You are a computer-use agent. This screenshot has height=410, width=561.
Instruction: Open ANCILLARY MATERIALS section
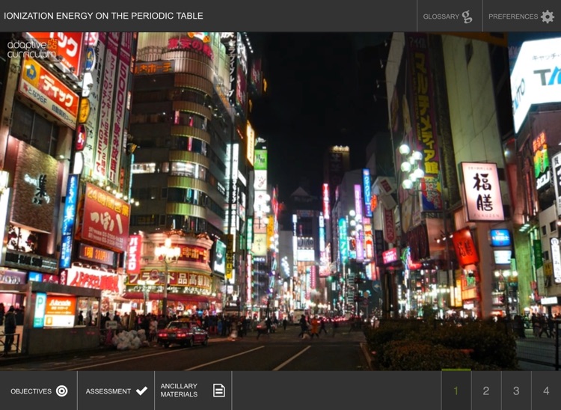[x=193, y=391]
